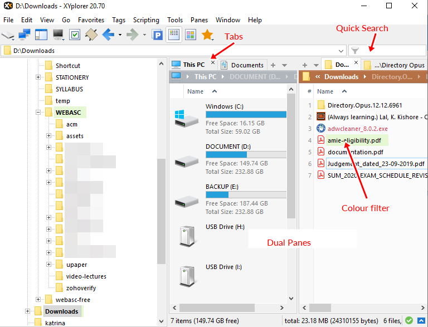The height and width of the screenshot is (327, 428).
Task: Switch to the Documents tab
Action: click(243, 65)
